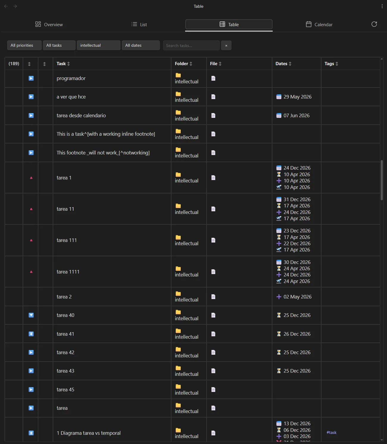Open file icon for tarea 2 row
The width and height of the screenshot is (387, 444).
click(x=213, y=297)
